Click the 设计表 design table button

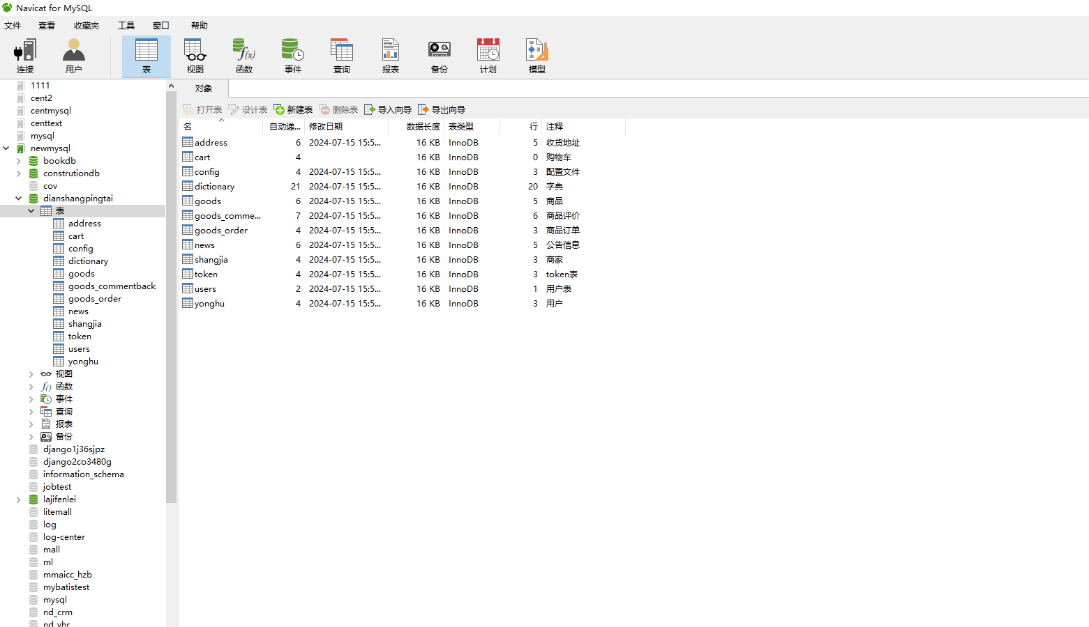[x=248, y=109]
